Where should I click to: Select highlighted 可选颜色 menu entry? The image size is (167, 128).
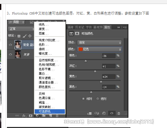coord(50,111)
